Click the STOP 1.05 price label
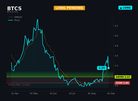This screenshot has width=138, height=101. tap(122, 83)
